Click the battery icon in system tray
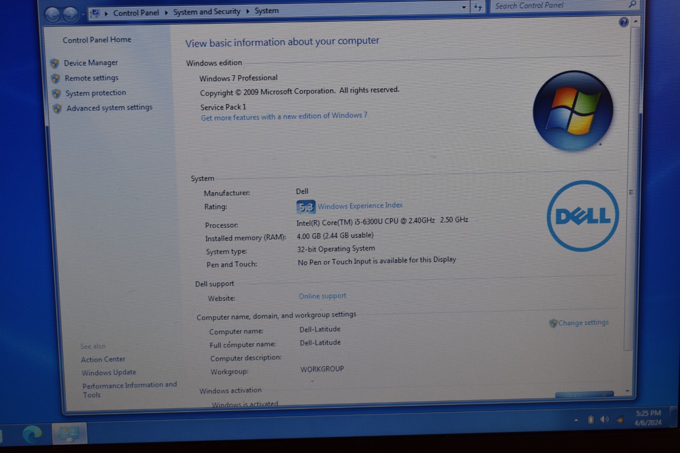This screenshot has width=680, height=453. click(x=591, y=419)
